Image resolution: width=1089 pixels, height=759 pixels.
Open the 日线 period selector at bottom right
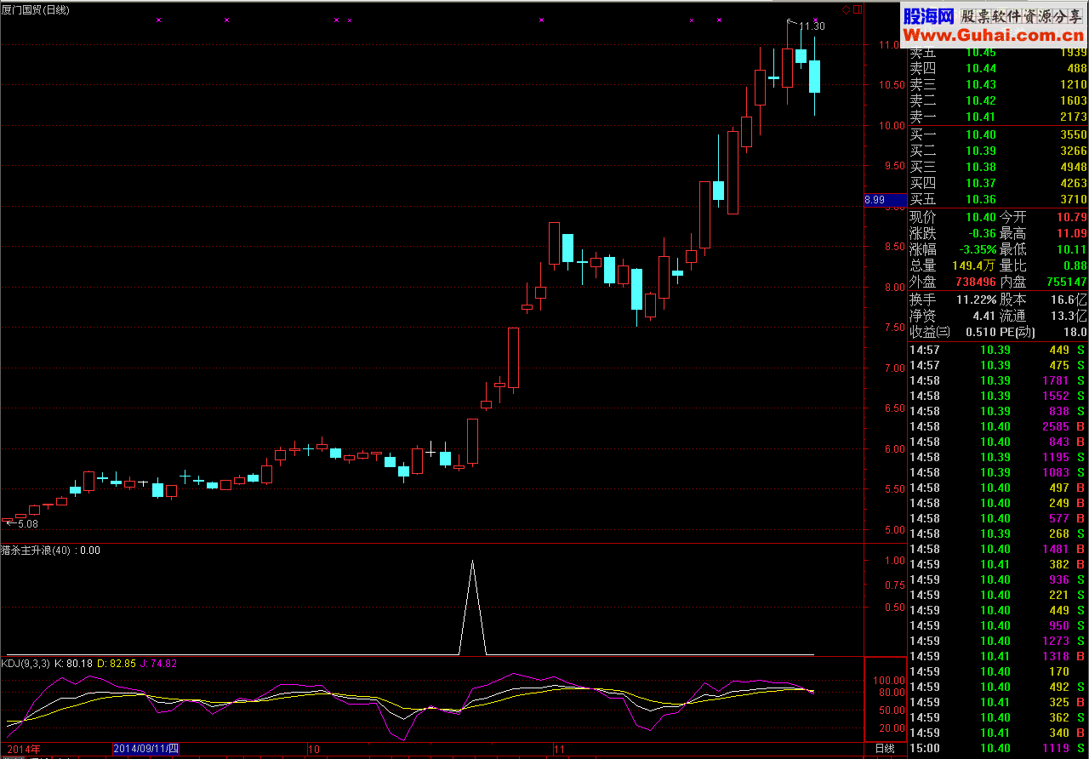tap(885, 749)
